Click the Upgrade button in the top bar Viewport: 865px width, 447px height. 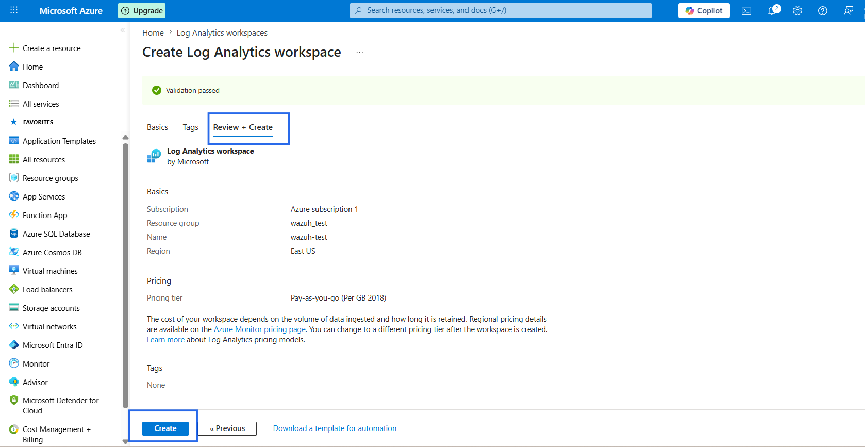(x=142, y=11)
